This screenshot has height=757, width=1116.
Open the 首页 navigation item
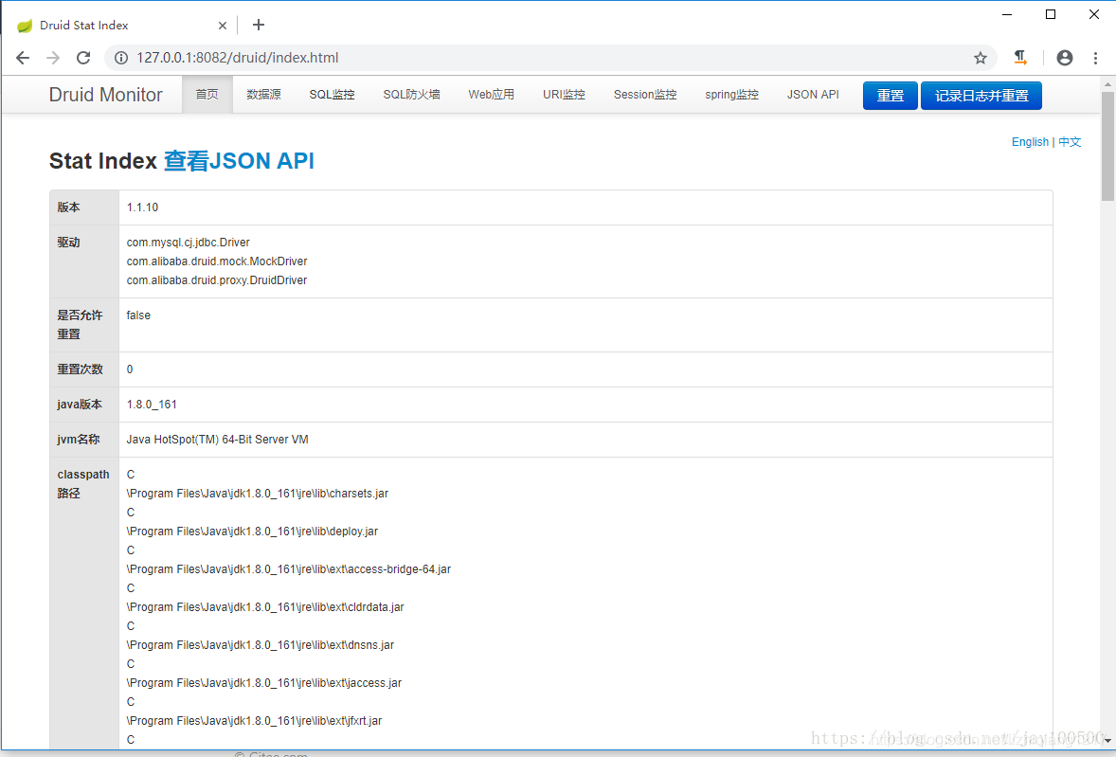coord(207,95)
